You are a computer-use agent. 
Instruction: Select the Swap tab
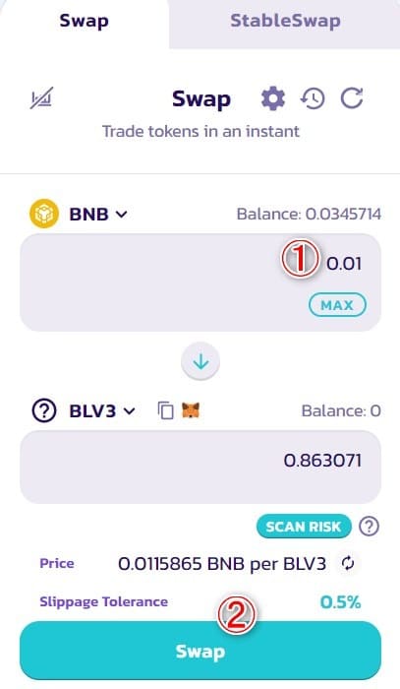point(84,21)
